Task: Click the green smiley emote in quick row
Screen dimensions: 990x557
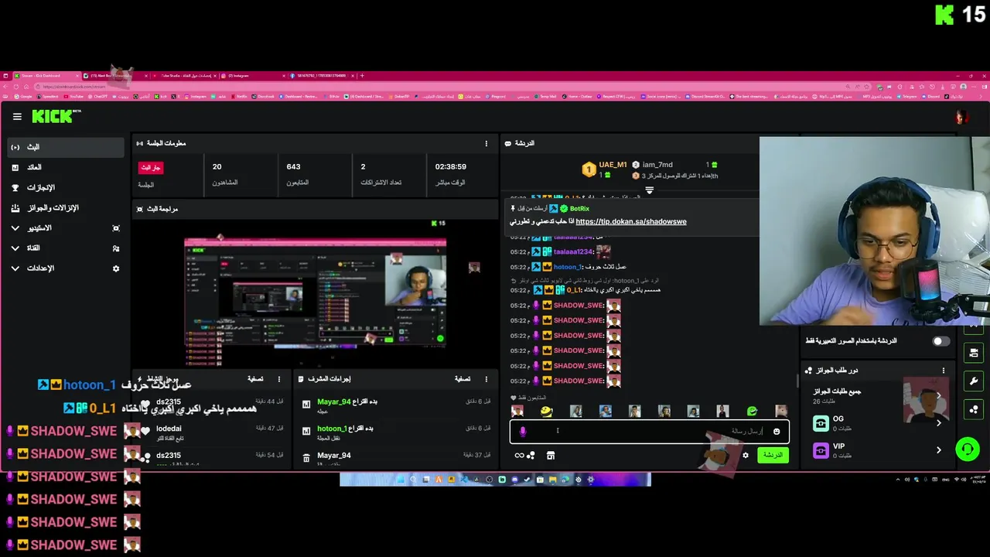Action: [752, 412]
